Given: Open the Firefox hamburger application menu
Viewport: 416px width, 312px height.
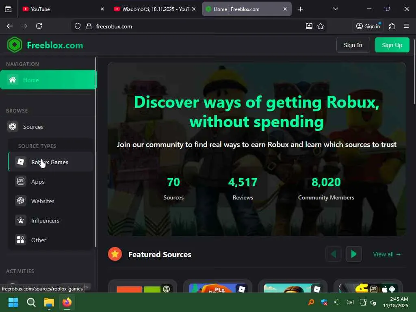Looking at the screenshot, I should [x=406, y=26].
